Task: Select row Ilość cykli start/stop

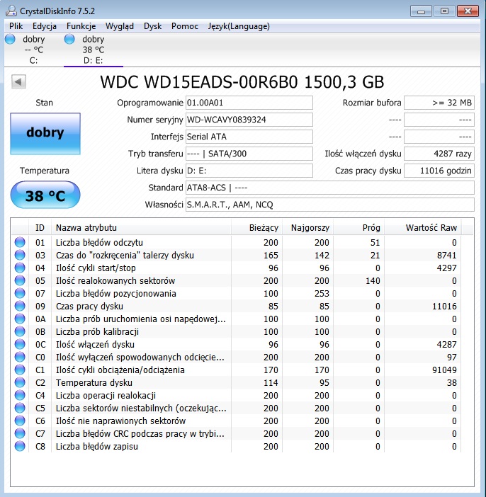Action: click(x=237, y=268)
